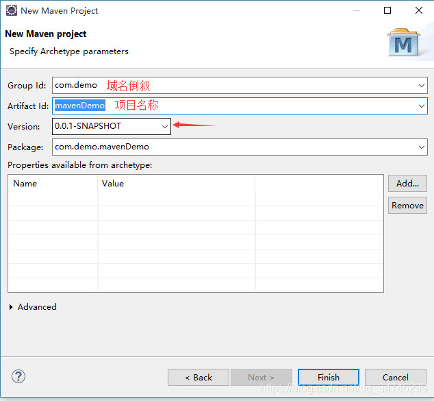This screenshot has width=434, height=401.
Task: Click the Value column header
Action: pyautogui.click(x=177, y=184)
